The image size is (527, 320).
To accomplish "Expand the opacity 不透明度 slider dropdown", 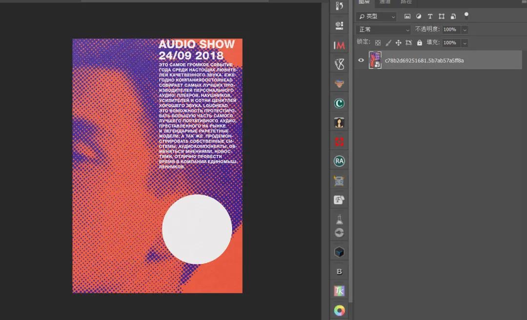I will 465,30.
